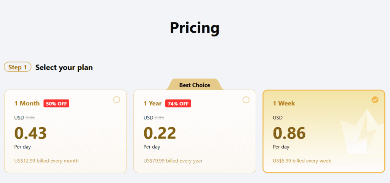Click the 0.86 per day price on 1 Week card
This screenshot has height=183, width=390.
click(x=289, y=133)
